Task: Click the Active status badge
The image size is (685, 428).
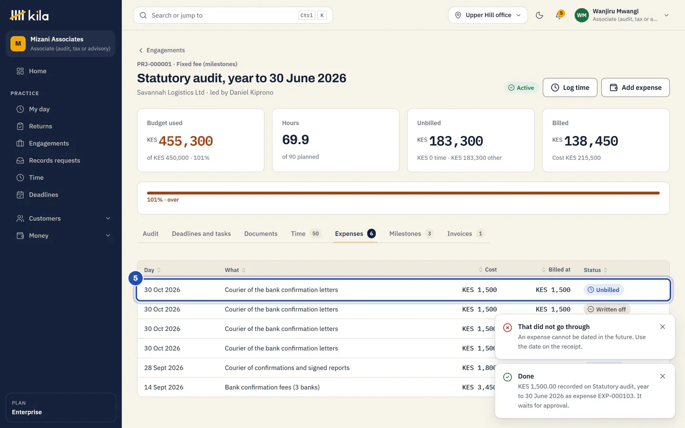Action: [x=521, y=88]
